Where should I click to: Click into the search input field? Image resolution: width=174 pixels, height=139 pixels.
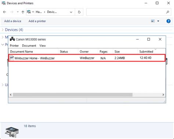(126, 12)
